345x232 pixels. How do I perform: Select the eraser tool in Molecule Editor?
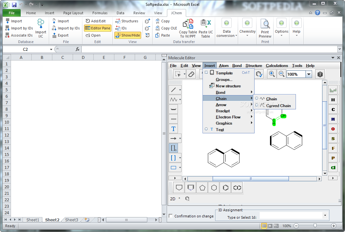tap(191, 74)
